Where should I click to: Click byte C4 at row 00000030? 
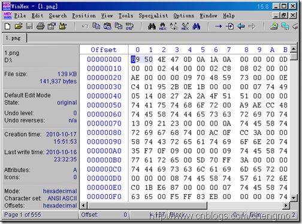pos(135,87)
